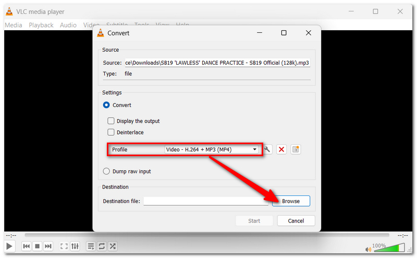
Task: Click the elapsed time label at left
Action: (x=11, y=236)
